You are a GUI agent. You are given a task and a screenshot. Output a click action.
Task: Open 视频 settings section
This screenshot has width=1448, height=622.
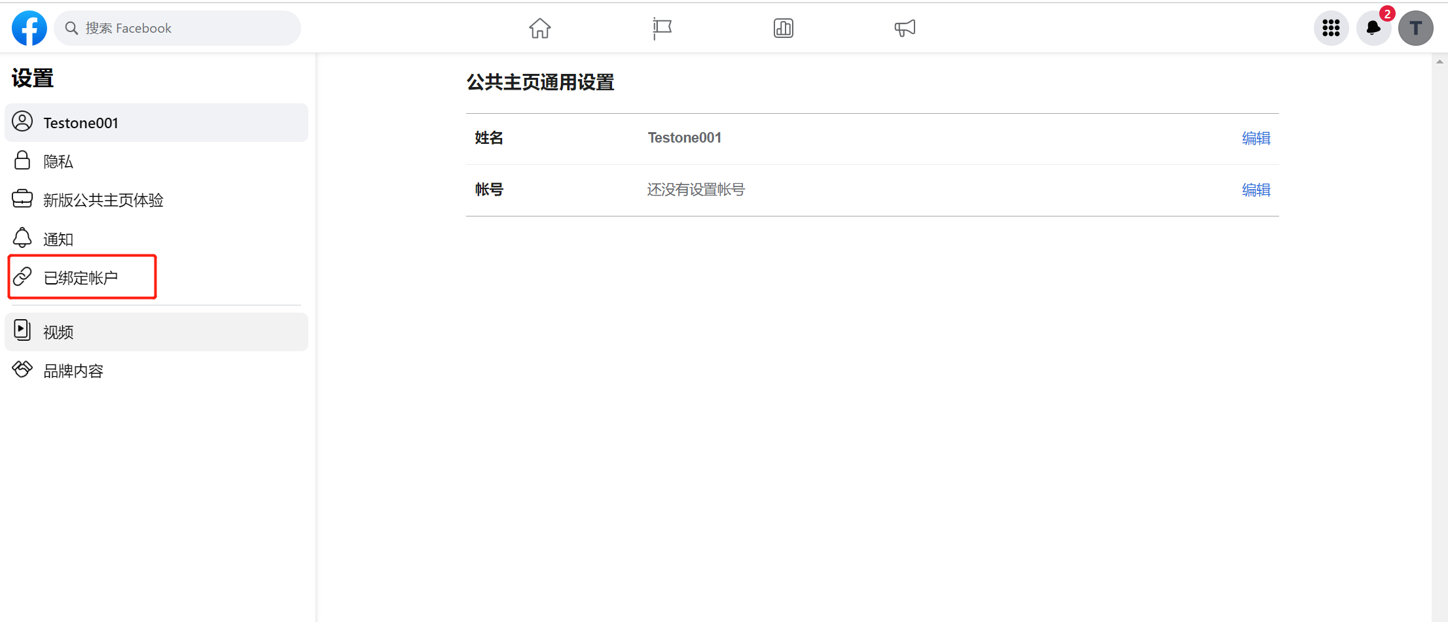(x=156, y=332)
